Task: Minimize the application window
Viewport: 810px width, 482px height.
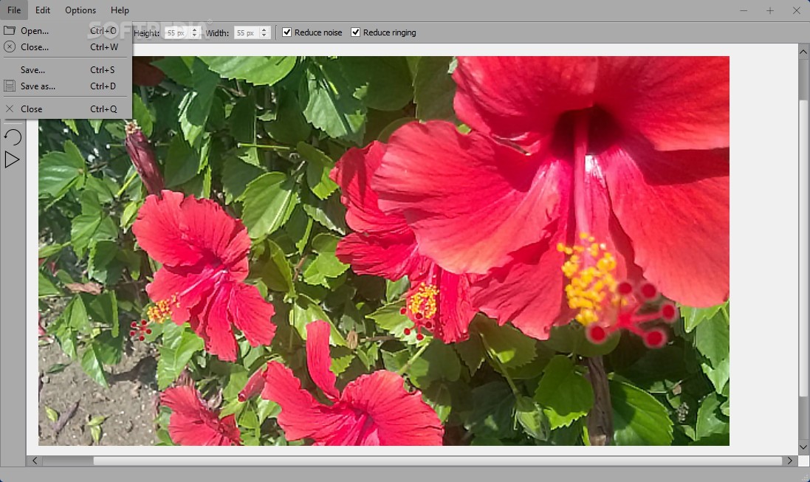Action: [x=744, y=10]
